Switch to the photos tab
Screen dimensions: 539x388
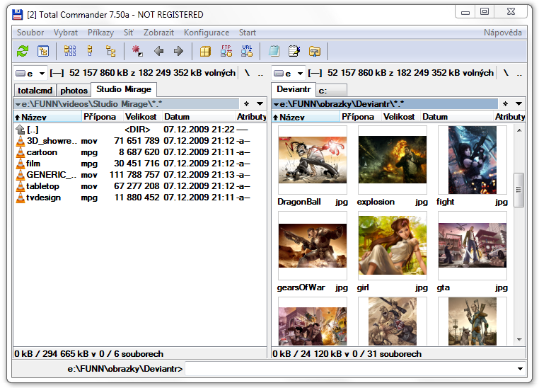coord(74,91)
